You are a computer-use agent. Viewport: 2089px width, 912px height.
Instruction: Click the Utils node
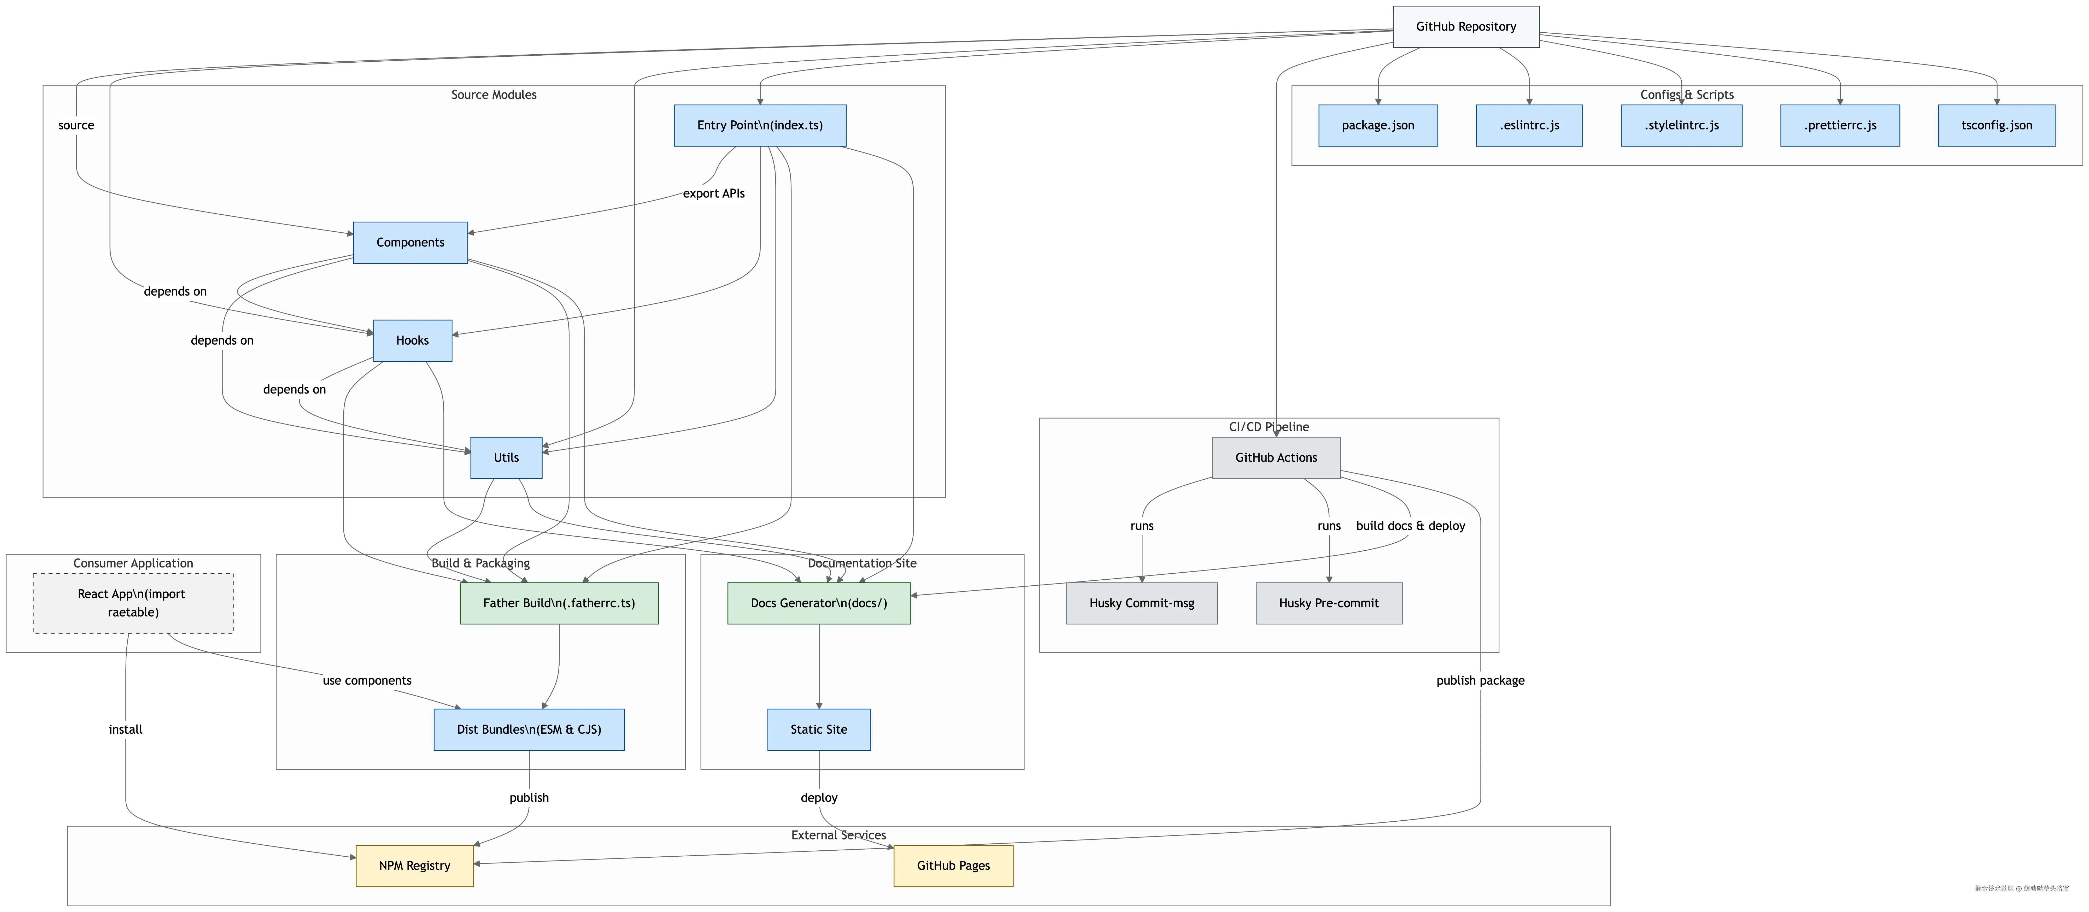pos(506,458)
